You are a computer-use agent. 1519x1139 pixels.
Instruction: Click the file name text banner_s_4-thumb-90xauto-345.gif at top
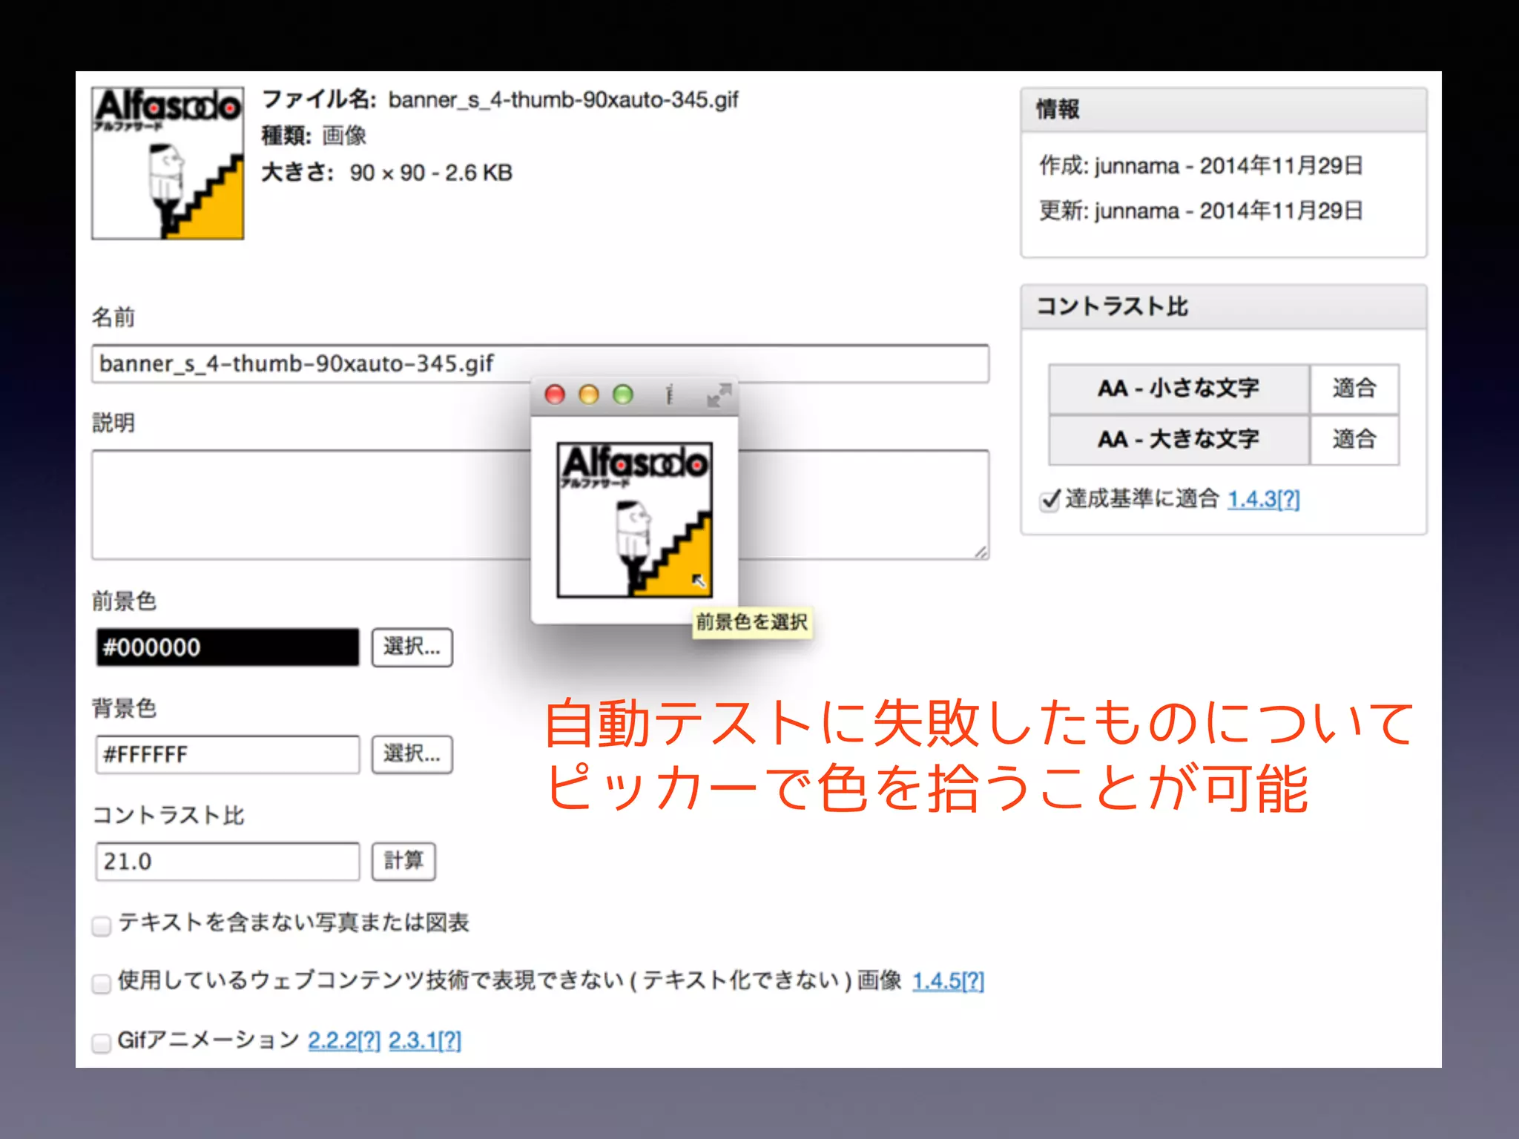click(564, 100)
